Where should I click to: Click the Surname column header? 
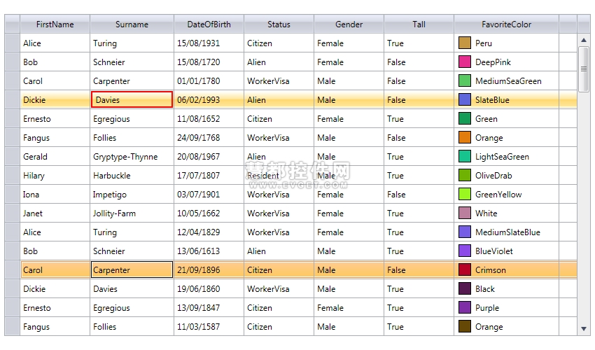click(x=132, y=24)
